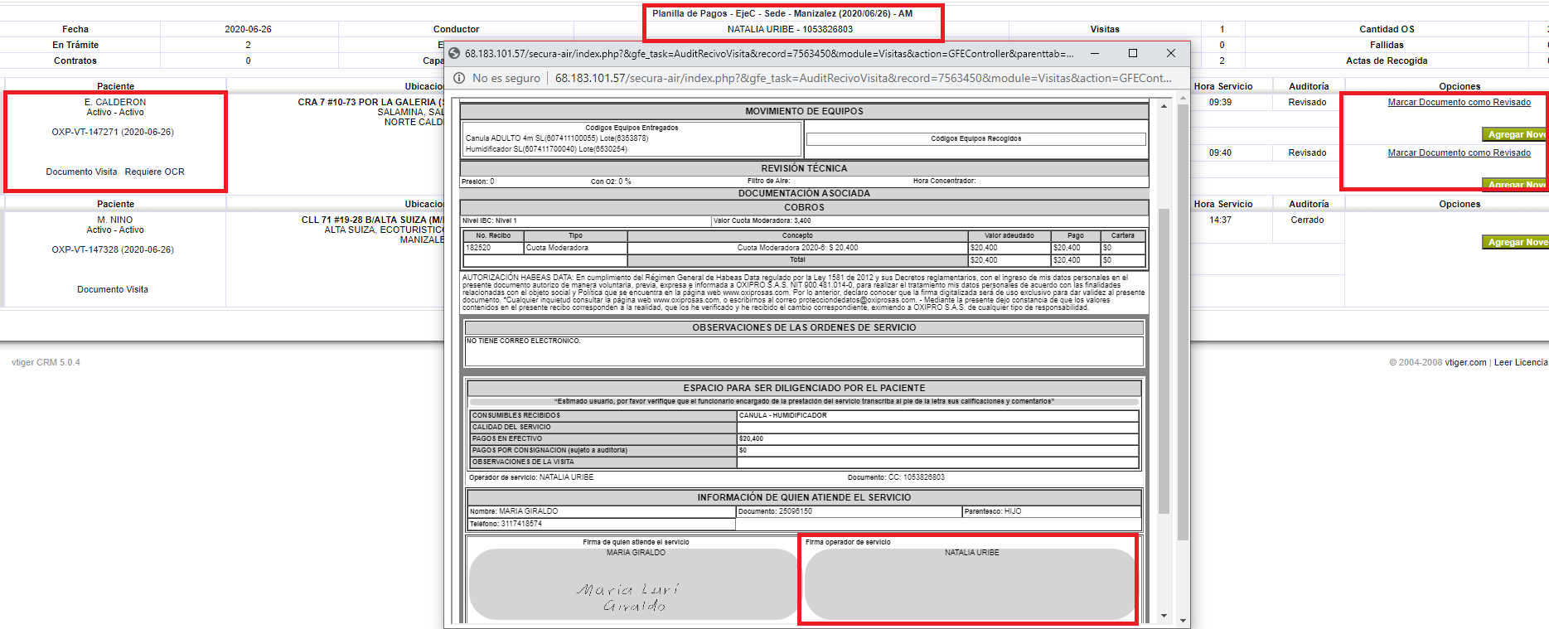Click the Maria Giraldo signature box
This screenshot has width=1549, height=629.
click(635, 584)
